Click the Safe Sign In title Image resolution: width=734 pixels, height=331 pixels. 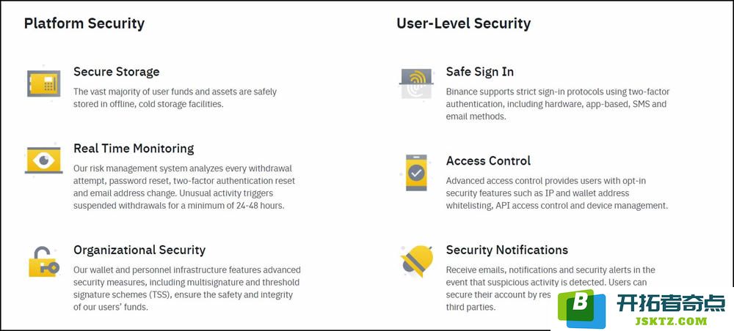click(480, 72)
